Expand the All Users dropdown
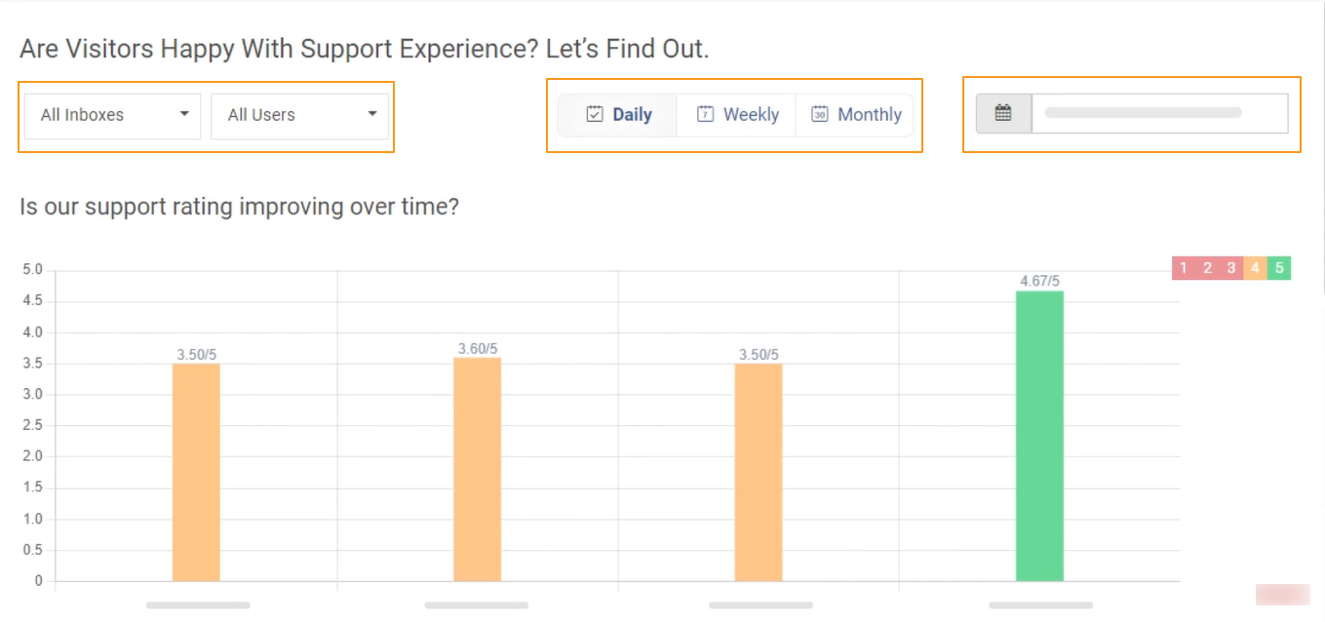This screenshot has width=1325, height=622. [x=299, y=115]
